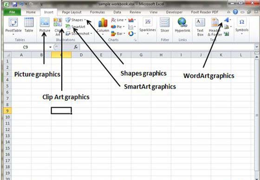
Task: Click the Excel Help question mark icon
Action: (x=235, y=12)
